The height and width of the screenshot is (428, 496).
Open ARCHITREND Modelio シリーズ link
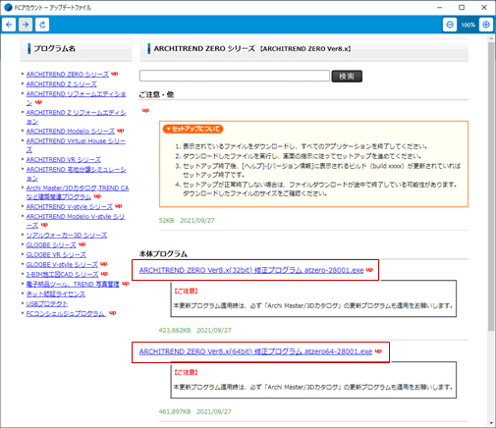click(x=71, y=131)
